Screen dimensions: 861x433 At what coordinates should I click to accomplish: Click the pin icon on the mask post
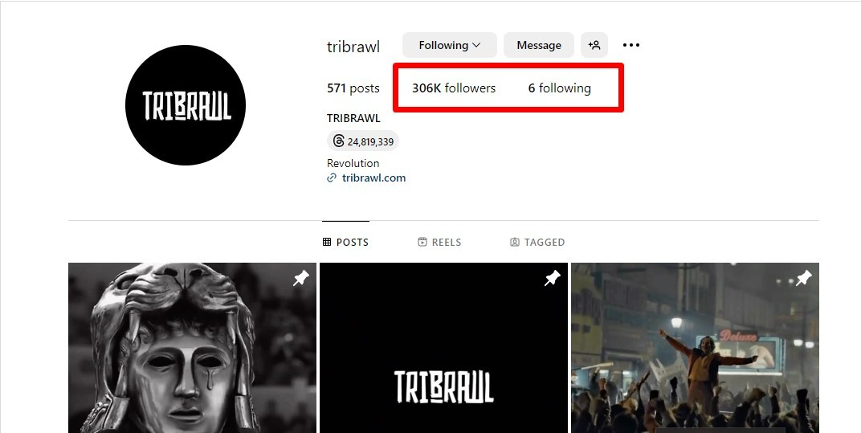(300, 279)
